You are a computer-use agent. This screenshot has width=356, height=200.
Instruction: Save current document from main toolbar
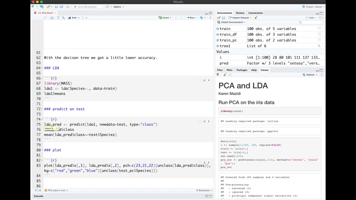pos(56,7)
